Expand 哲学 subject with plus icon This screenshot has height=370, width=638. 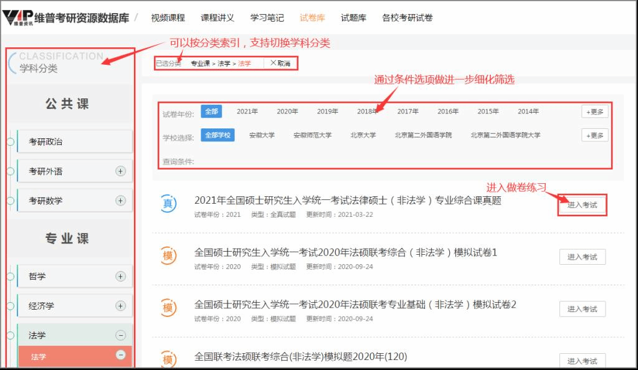(121, 277)
